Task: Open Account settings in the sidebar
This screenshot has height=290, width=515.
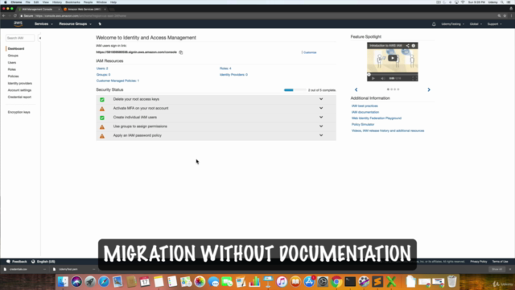Action: pos(19,90)
